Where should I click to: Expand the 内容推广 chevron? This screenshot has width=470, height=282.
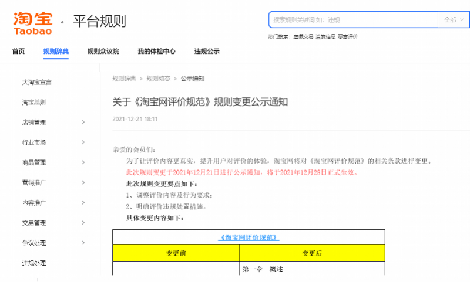click(x=83, y=202)
